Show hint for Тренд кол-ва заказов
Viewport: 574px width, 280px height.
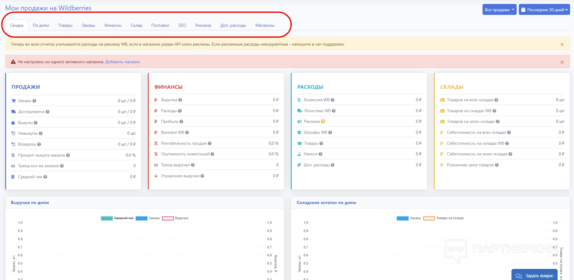click(62, 166)
